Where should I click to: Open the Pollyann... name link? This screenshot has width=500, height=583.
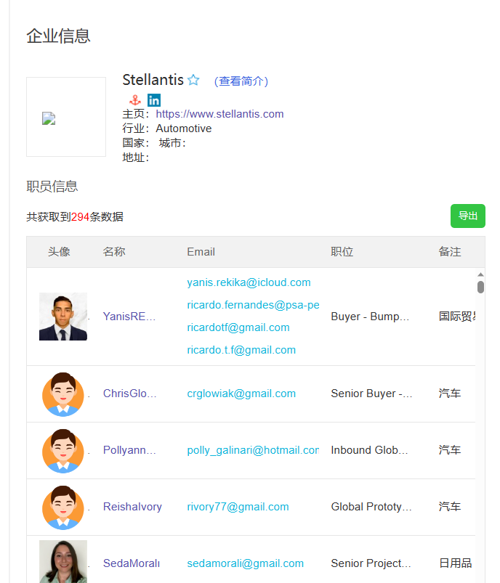(129, 450)
